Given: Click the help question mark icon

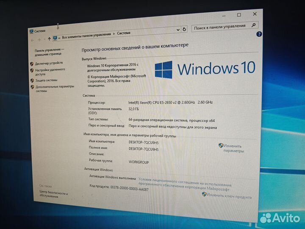Looking at the screenshot, I should [259, 34].
